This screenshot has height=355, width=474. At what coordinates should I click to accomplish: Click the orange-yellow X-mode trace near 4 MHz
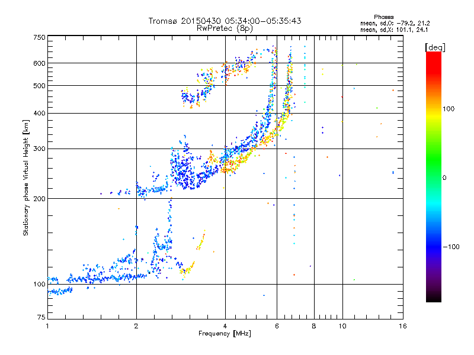tap(233, 164)
